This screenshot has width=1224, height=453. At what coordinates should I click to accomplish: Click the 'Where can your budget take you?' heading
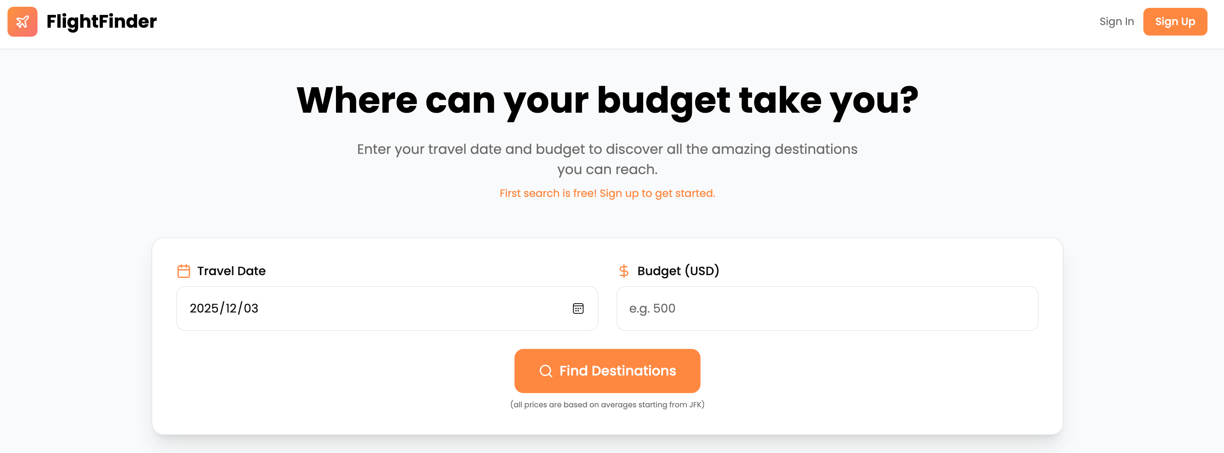tap(607, 100)
